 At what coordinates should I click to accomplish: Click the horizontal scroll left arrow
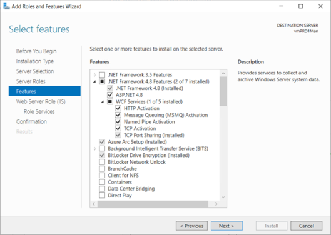(94, 204)
